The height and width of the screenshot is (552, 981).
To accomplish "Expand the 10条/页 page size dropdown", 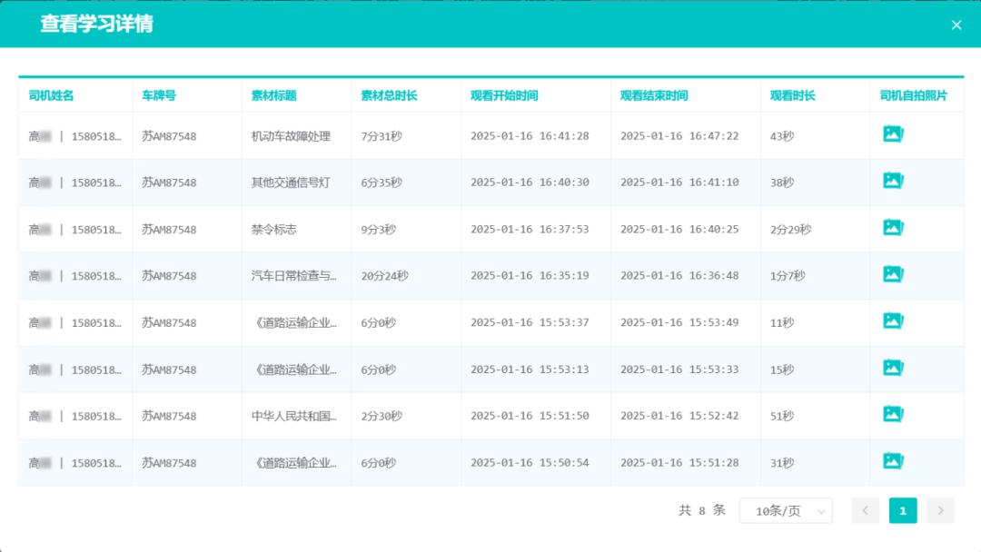I will pyautogui.click(x=786, y=511).
